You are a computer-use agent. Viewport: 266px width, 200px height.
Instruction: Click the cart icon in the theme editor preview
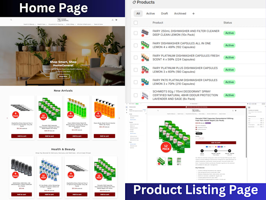coord(235,111)
